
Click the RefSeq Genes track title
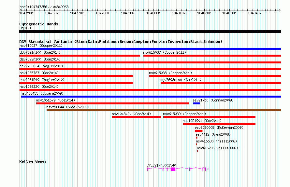33,161
